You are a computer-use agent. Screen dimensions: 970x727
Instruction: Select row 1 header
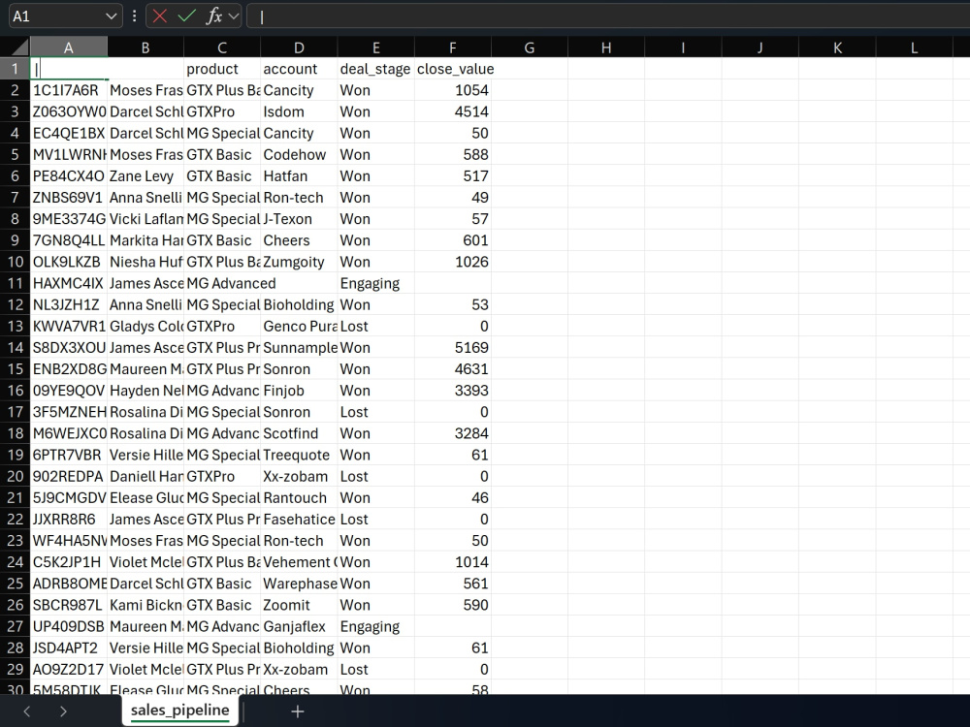coord(15,69)
